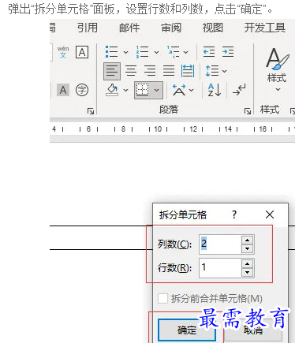
Task: Increase 行数 value with up arrow
Action: 247,263
